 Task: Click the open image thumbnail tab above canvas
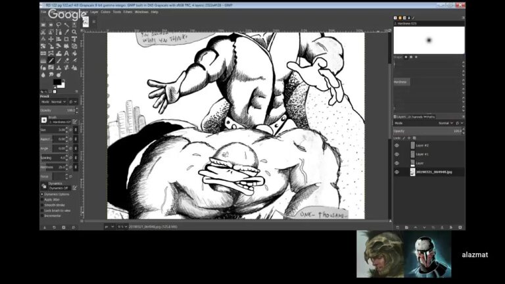click(85, 22)
